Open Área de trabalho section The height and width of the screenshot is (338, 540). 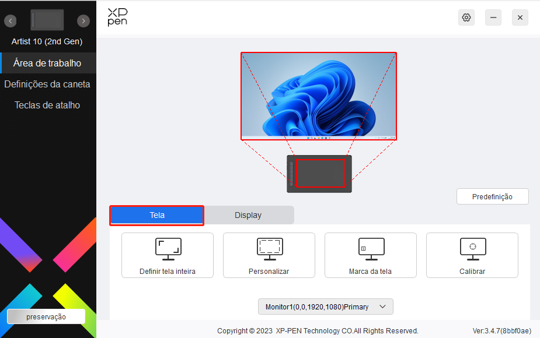click(47, 63)
